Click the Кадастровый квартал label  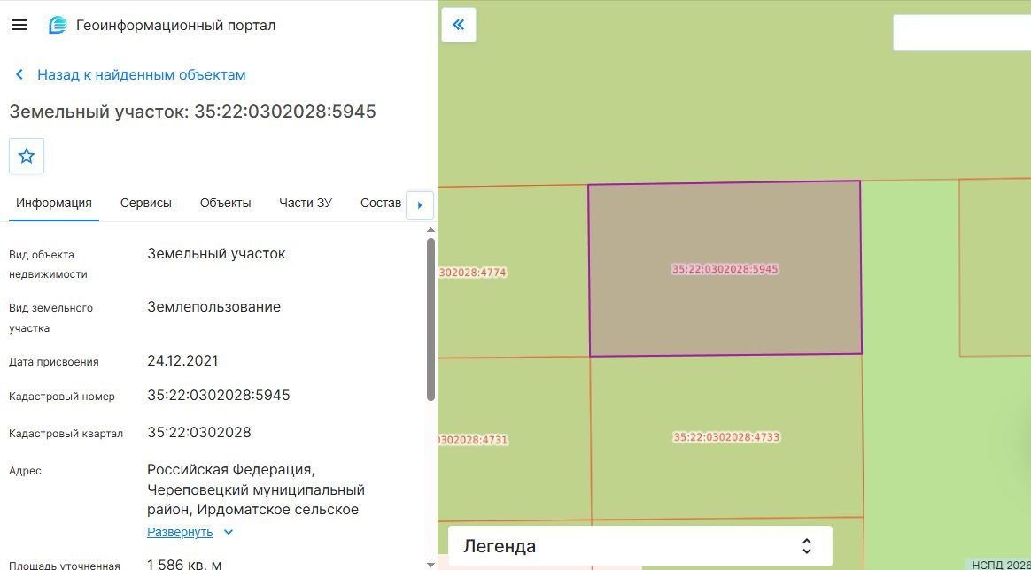[x=66, y=434]
